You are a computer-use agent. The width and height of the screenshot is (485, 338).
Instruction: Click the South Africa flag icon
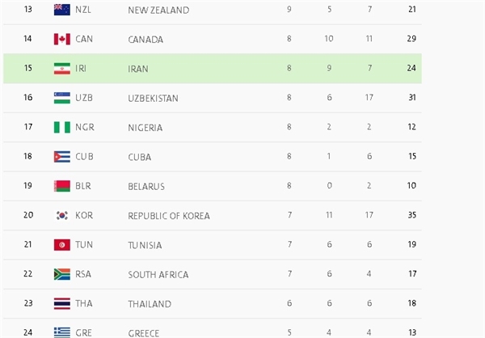tap(62, 274)
